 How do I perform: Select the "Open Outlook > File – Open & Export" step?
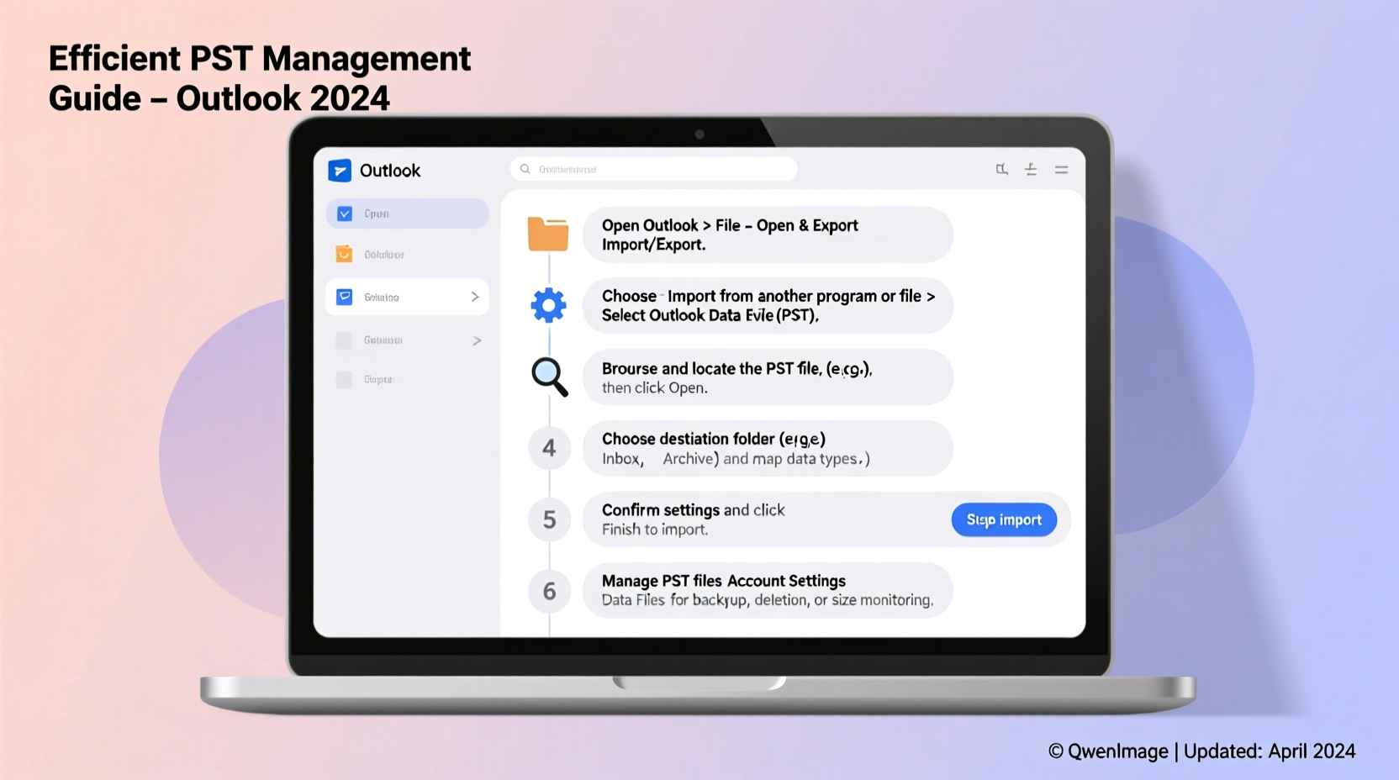click(x=768, y=235)
